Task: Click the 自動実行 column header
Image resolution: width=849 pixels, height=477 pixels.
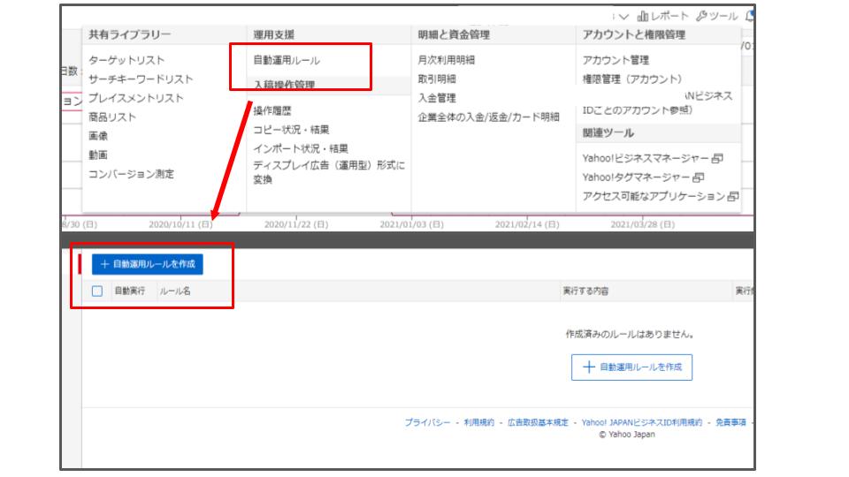Action: point(129,291)
